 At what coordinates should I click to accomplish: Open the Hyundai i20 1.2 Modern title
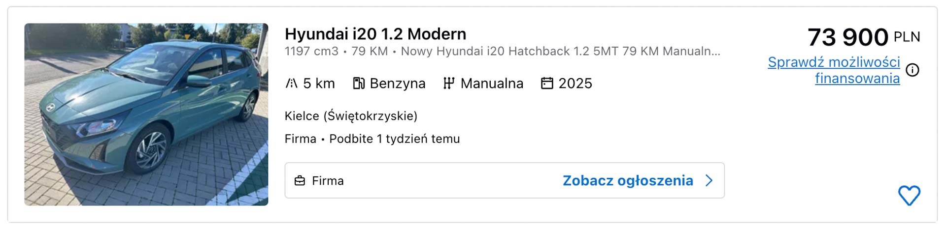(x=375, y=34)
